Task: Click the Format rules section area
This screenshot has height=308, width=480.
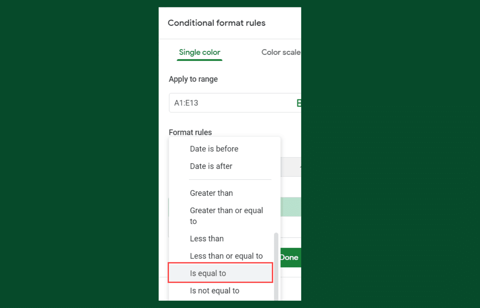Action: click(x=190, y=132)
